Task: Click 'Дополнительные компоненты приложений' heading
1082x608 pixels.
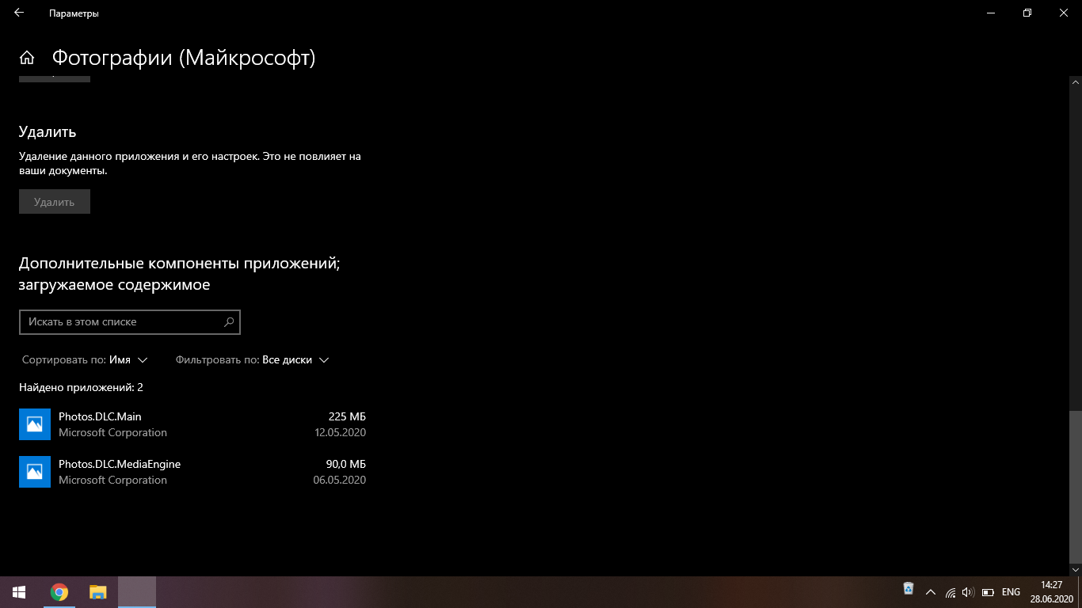Action: click(x=180, y=274)
